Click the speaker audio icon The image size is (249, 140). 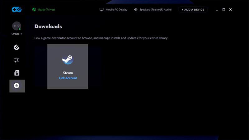pyautogui.click(x=135, y=10)
